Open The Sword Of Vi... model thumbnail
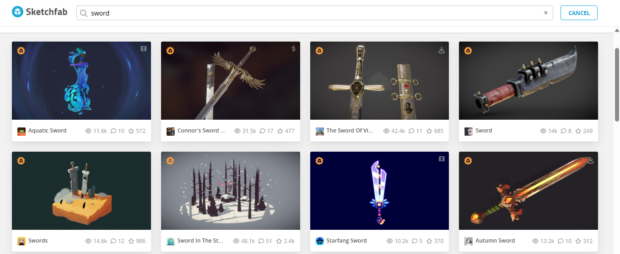This screenshot has width=620, height=254. tap(379, 81)
